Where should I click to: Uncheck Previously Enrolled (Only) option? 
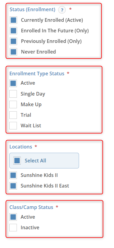13,41
